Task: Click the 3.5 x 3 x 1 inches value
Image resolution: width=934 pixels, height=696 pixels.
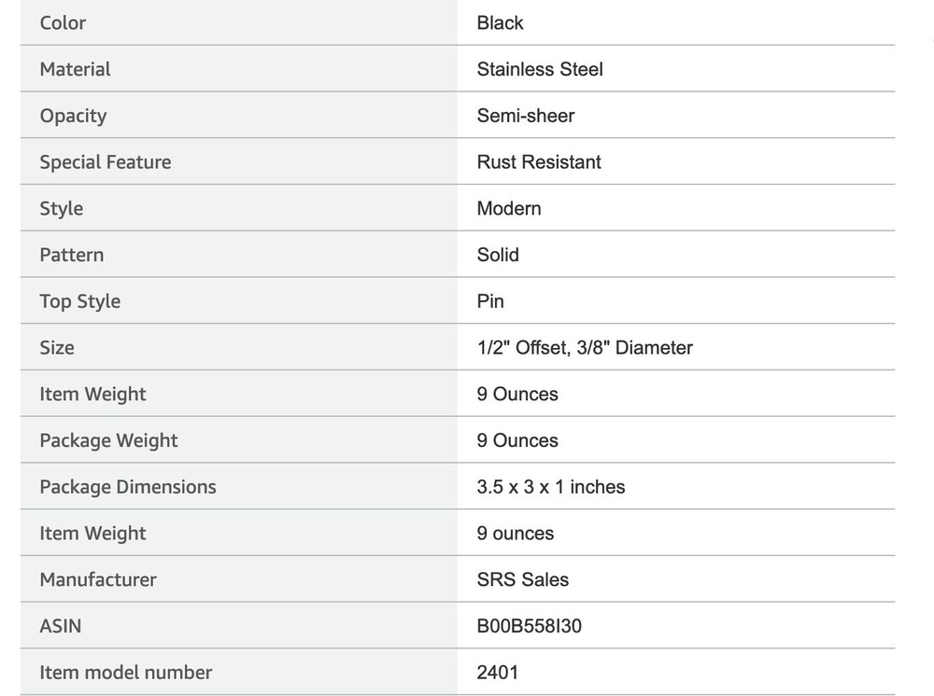Action: [550, 487]
